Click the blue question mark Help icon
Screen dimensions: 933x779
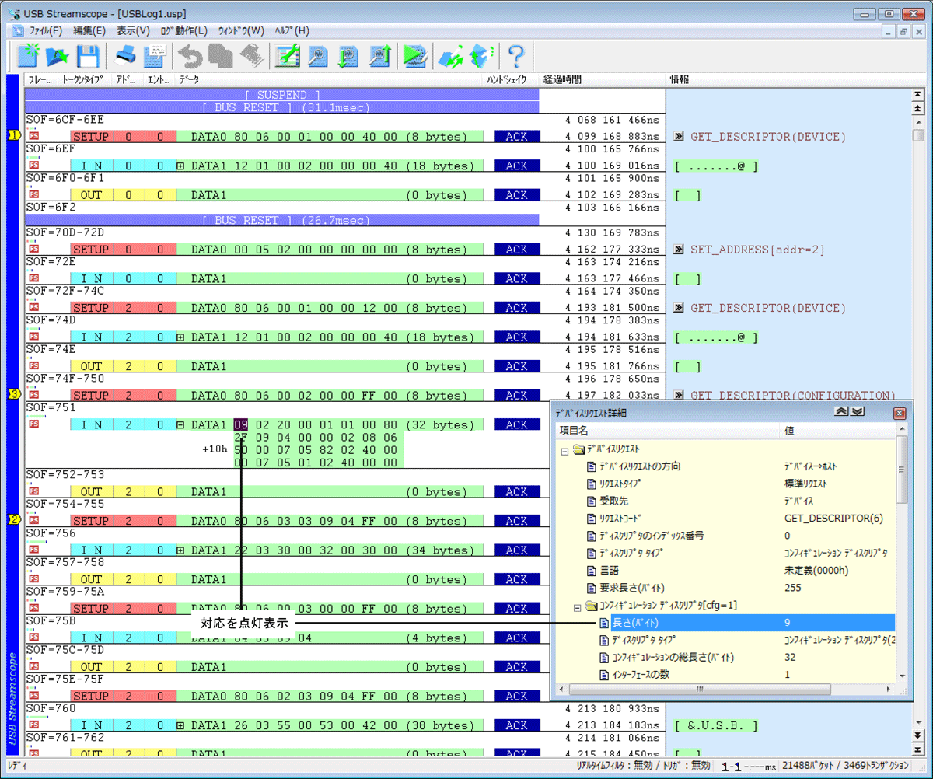[516, 56]
